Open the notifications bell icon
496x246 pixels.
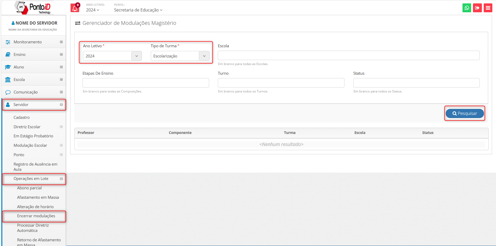click(75, 8)
